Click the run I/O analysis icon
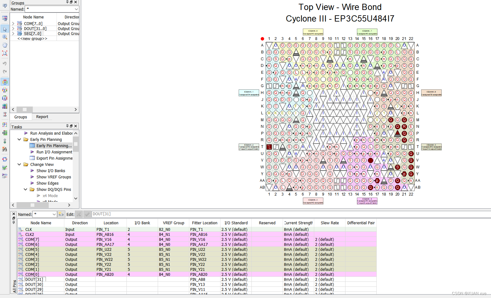491x298 pixels. 5,176
